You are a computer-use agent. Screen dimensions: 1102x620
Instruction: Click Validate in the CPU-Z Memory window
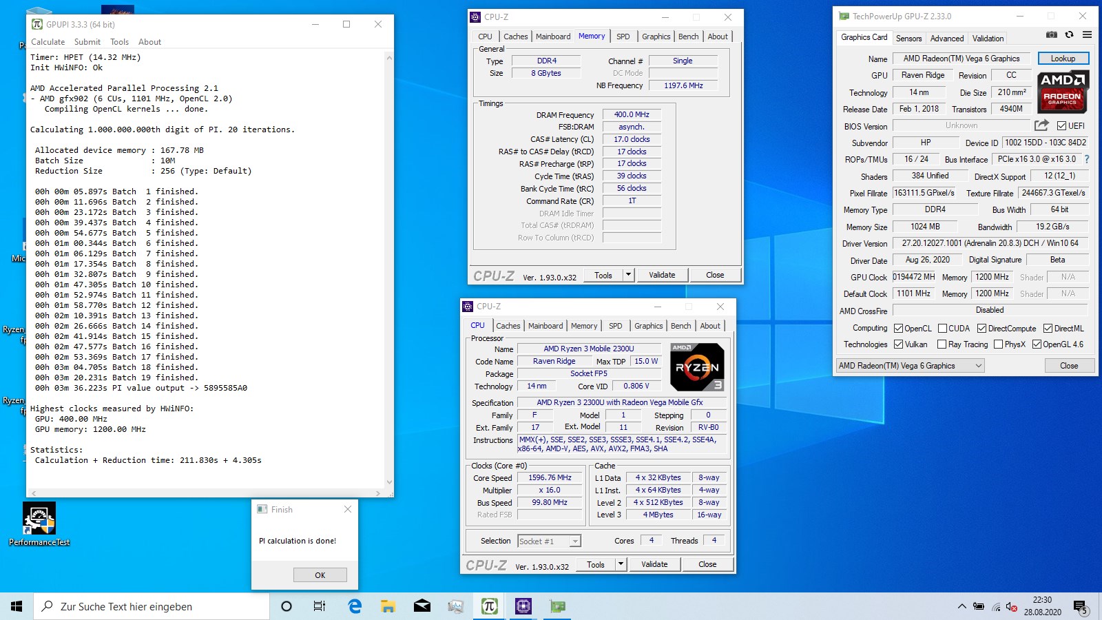pos(662,275)
